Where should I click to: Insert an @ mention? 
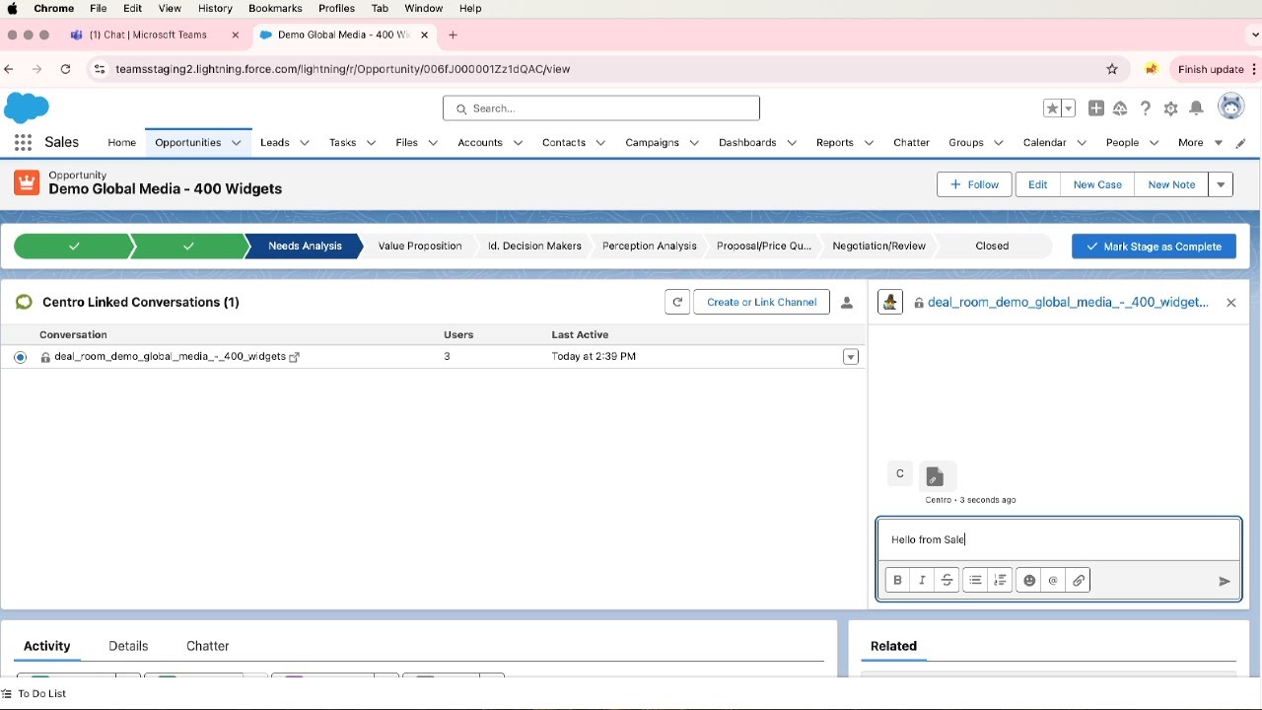(x=1053, y=581)
